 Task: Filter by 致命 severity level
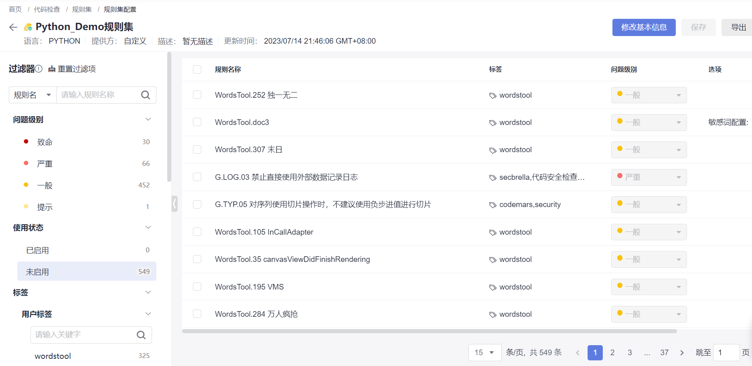tap(86, 142)
